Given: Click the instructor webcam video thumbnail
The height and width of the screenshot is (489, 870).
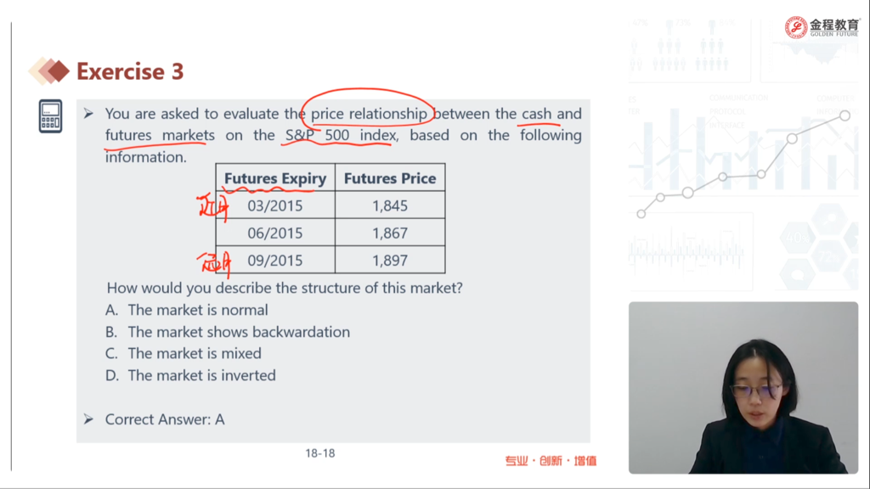Looking at the screenshot, I should point(743,387).
